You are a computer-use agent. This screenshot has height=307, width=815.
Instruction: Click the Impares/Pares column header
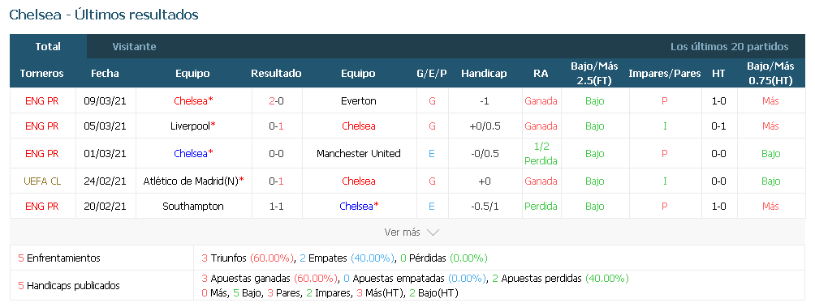click(664, 73)
